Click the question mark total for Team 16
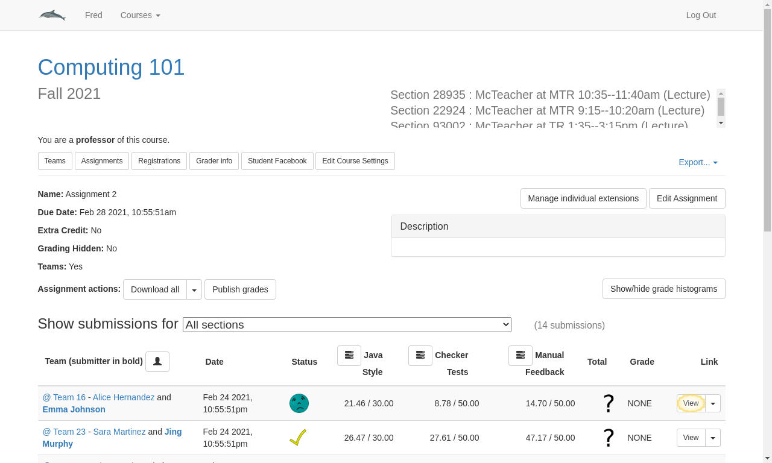Viewport: 772px width, 463px height. point(609,403)
